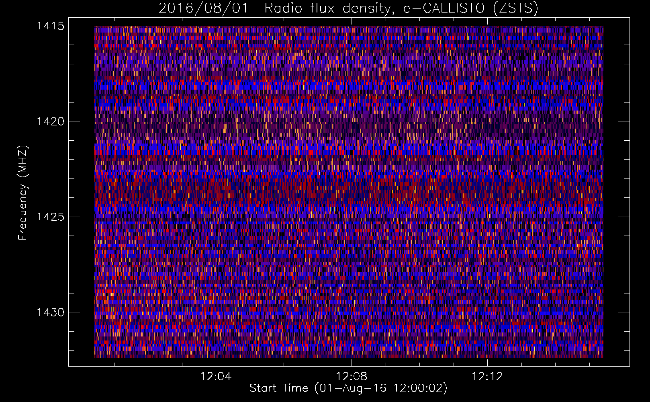The height and width of the screenshot is (402, 650).
Task: Click the 'Frequency (MHZ)' axis title
Action: tap(23, 193)
